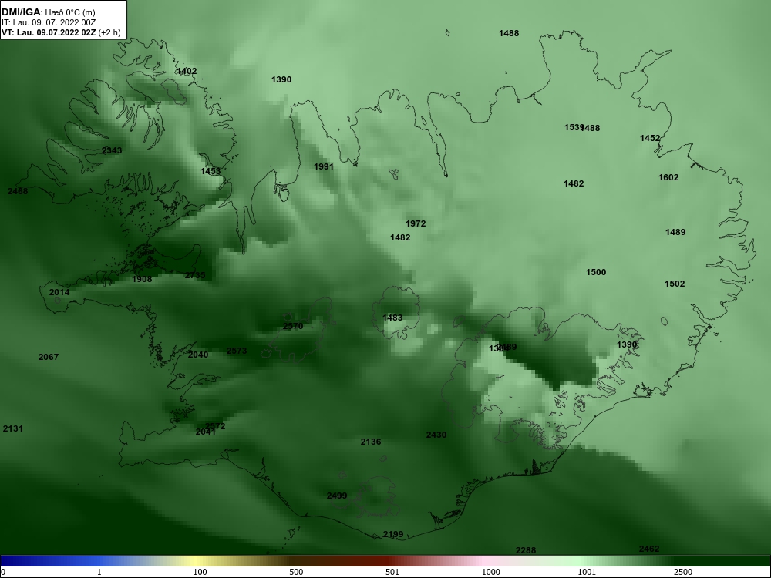771x578 pixels.
Task: Click the map value 2067
Action: 49,357
